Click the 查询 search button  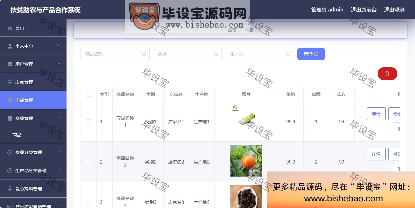pos(311,54)
